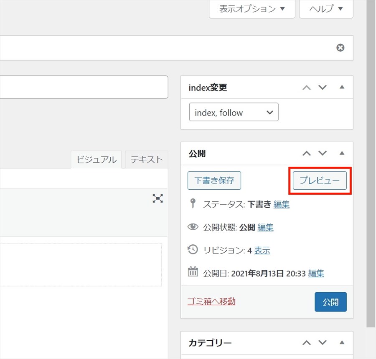The width and height of the screenshot is (376, 359).
Task: Move index変更 panel down with arrow
Action: [x=323, y=88]
